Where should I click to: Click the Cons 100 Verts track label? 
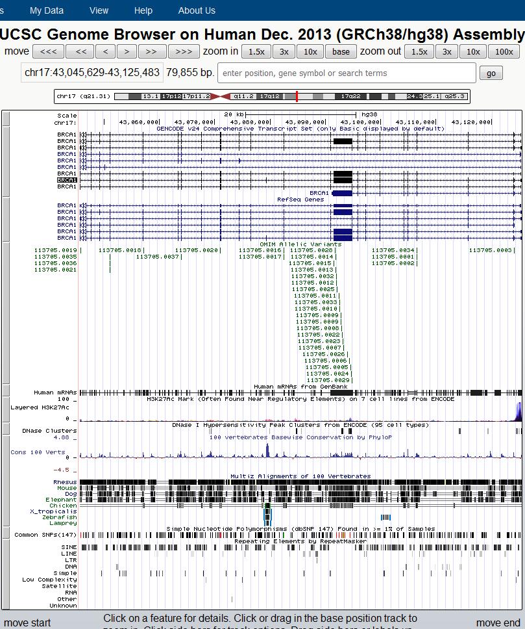coord(38,452)
